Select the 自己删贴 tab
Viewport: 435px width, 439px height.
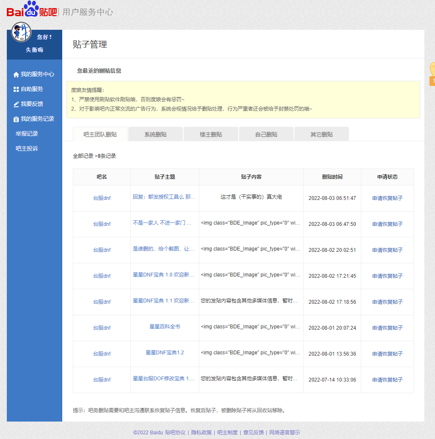click(x=266, y=134)
